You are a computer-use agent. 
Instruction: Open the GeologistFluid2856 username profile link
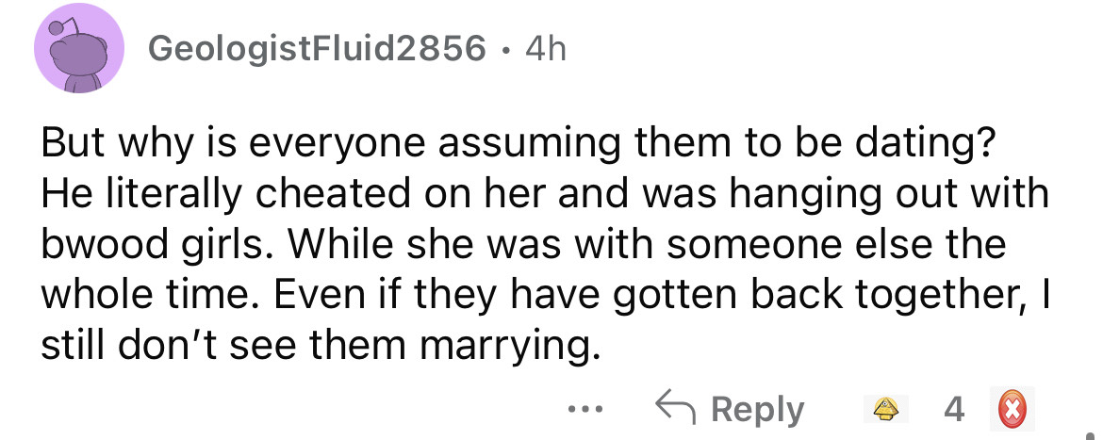[x=317, y=49]
